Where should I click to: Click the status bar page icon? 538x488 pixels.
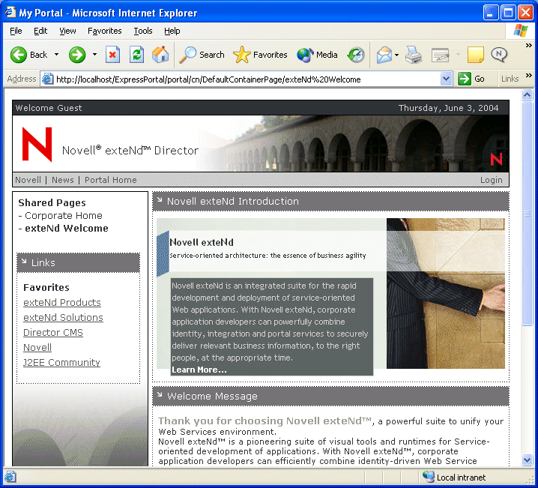click(x=10, y=476)
